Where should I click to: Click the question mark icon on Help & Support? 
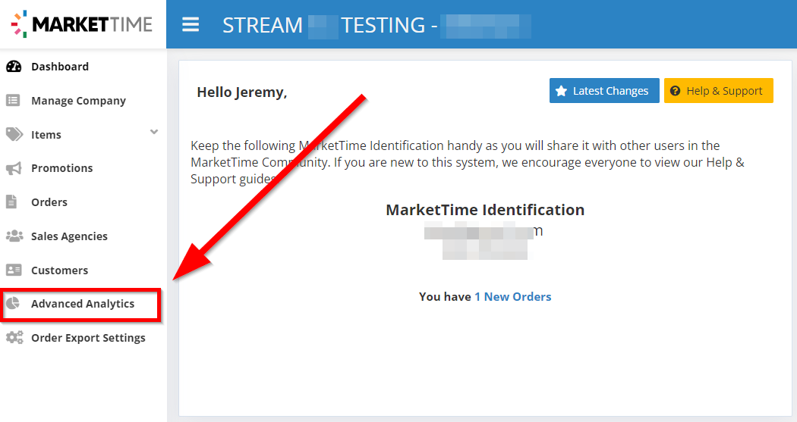point(675,91)
